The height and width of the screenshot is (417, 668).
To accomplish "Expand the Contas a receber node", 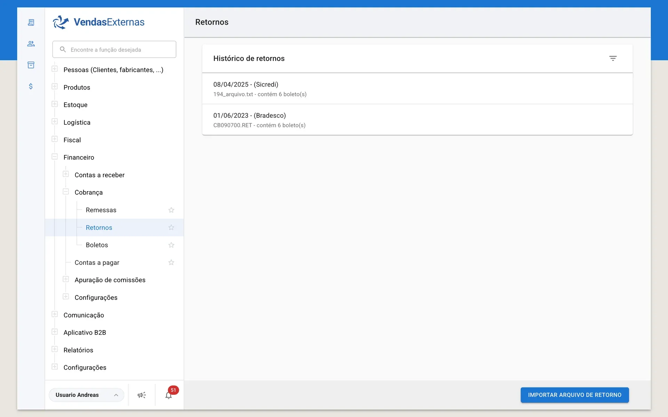I will [x=66, y=174].
